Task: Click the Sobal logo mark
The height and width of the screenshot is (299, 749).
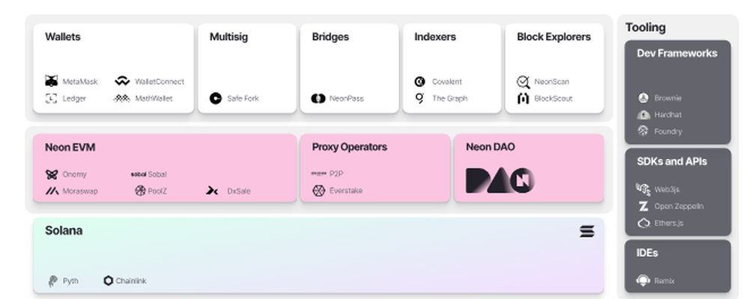Action: click(x=138, y=174)
